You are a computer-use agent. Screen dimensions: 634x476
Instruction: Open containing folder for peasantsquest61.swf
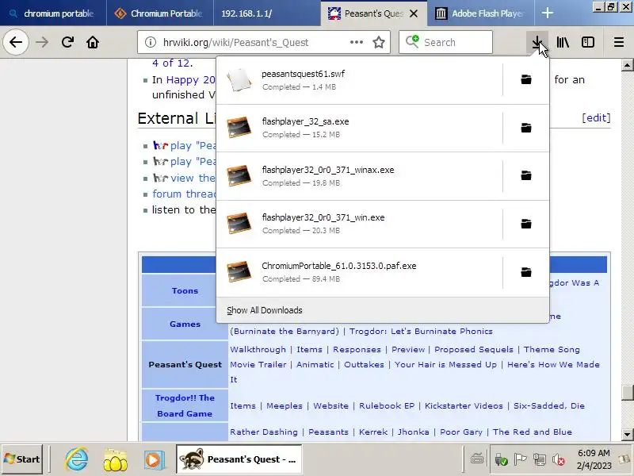526,79
